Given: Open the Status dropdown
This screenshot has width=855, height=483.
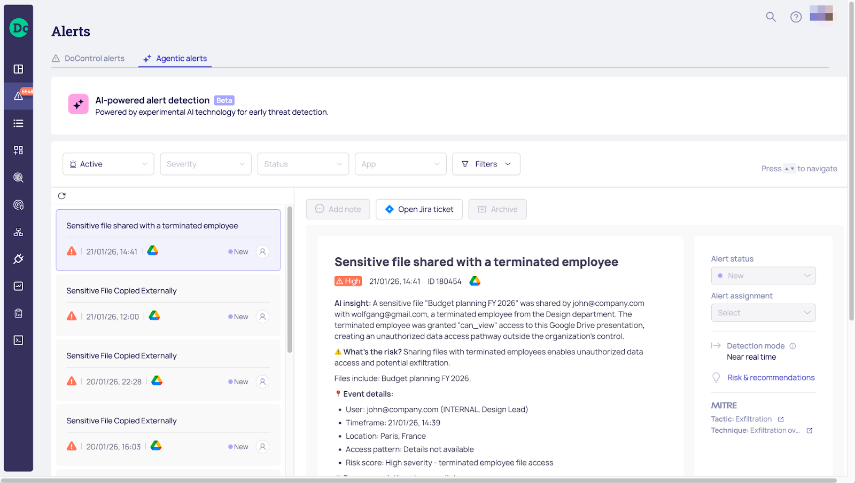Looking at the screenshot, I should tap(303, 164).
